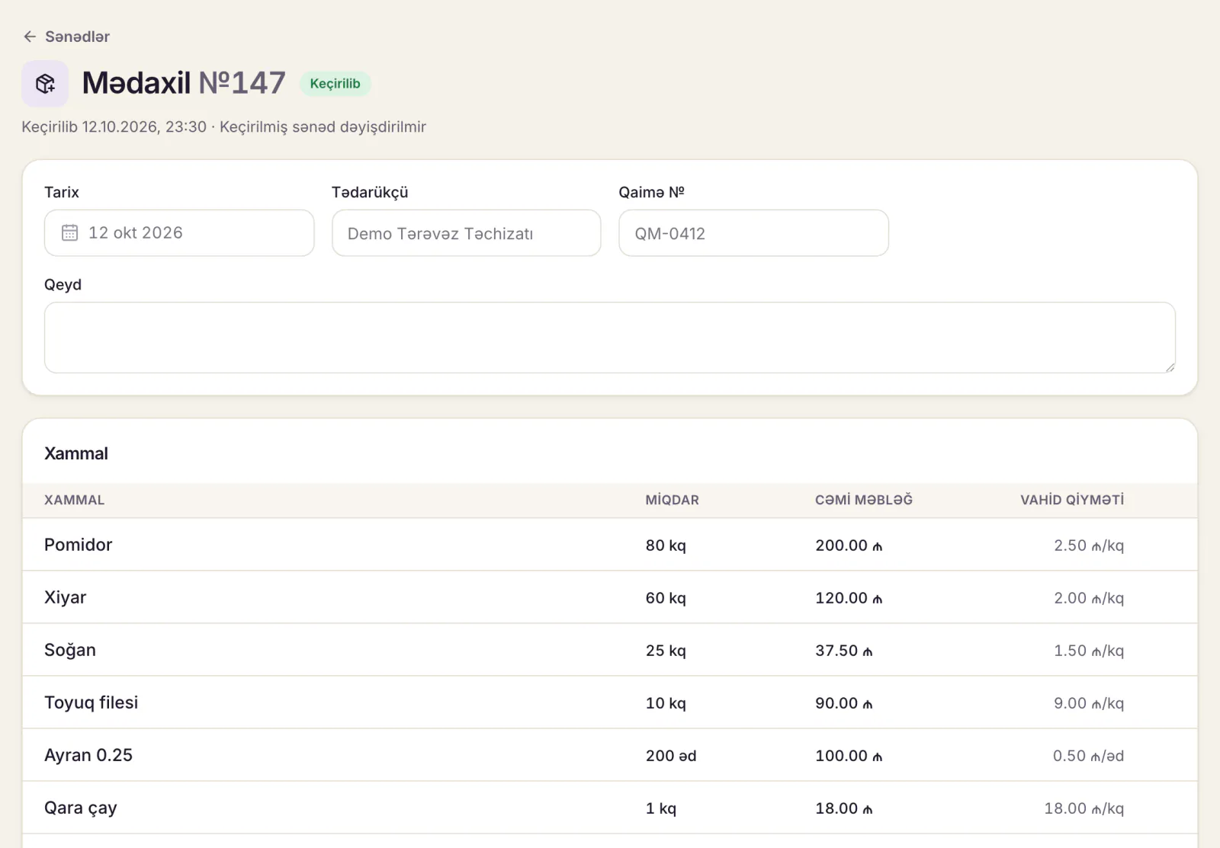1220x848 pixels.
Task: Click the 10 kq quantity for Toyuq filesi
Action: 666,703
